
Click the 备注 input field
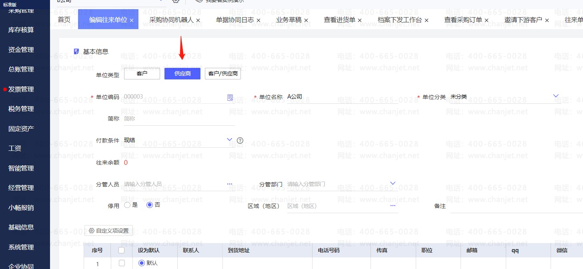pyautogui.click(x=516, y=206)
